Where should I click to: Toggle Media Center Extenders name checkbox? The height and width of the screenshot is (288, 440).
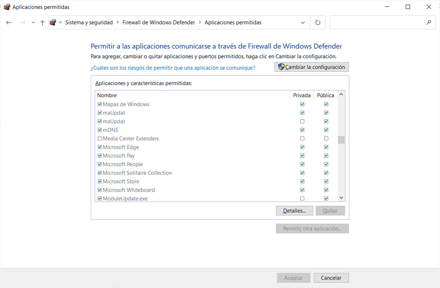coord(100,138)
